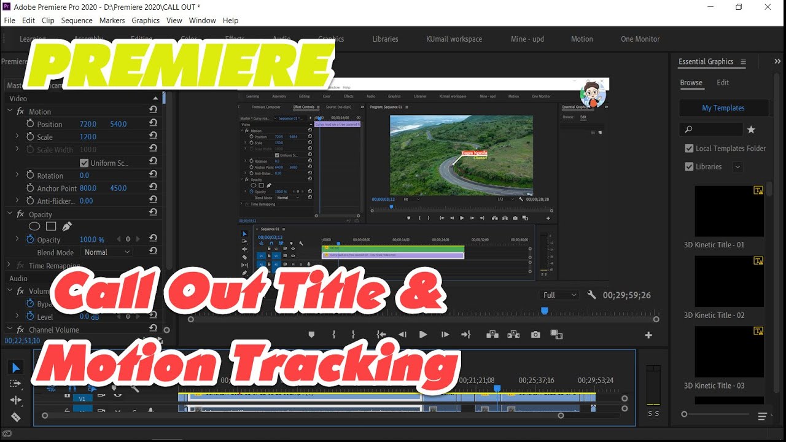Reset the Anchor Point parameter
The height and width of the screenshot is (442, 786).
pos(153,188)
